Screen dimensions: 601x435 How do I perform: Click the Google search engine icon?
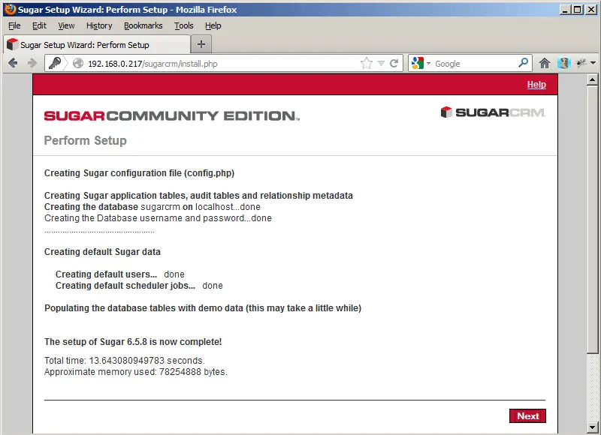pos(418,63)
